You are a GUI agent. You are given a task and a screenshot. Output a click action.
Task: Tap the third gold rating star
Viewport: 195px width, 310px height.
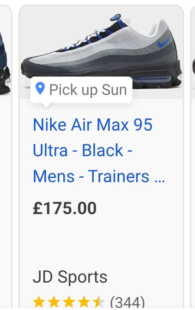pyautogui.click(x=69, y=302)
